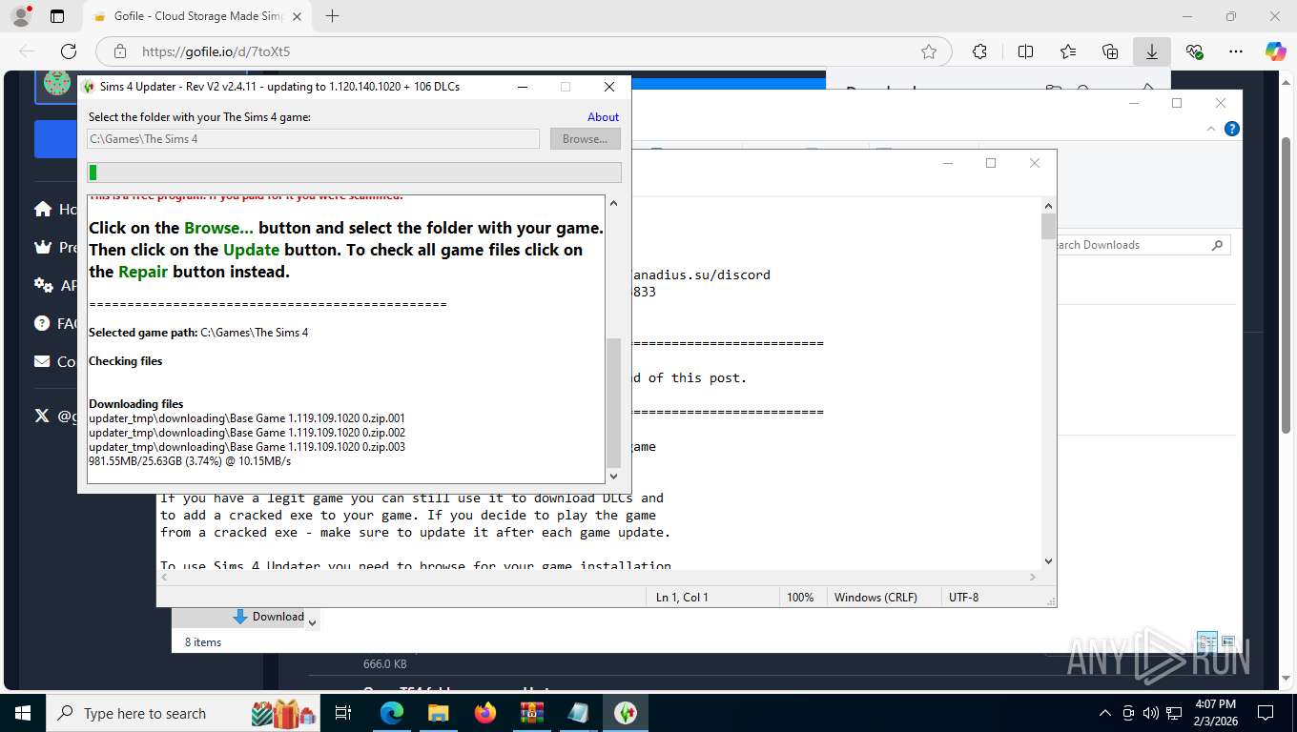
Task: Select the 'Base Game 1.119.109.1020 0.zip.003' line
Action: click(247, 447)
